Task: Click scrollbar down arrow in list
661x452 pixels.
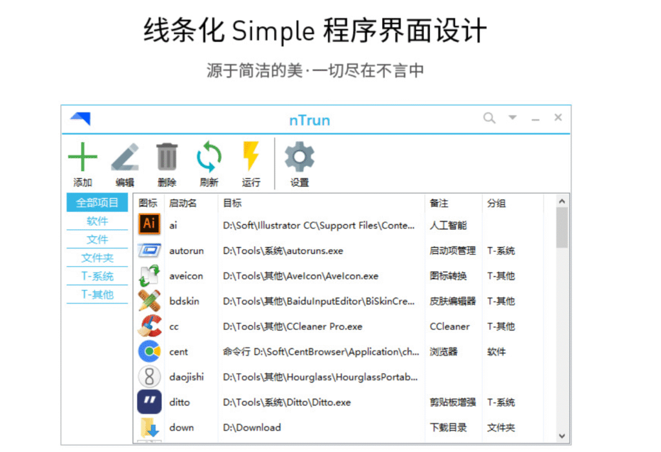Action: (562, 436)
